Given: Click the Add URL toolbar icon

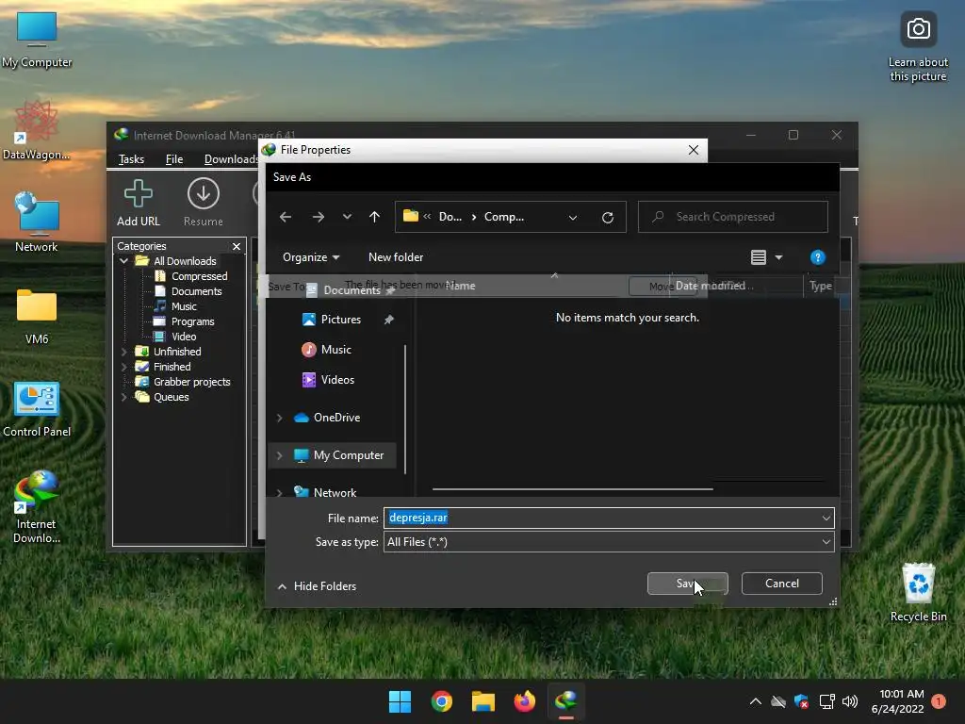Looking at the screenshot, I should pyautogui.click(x=138, y=204).
